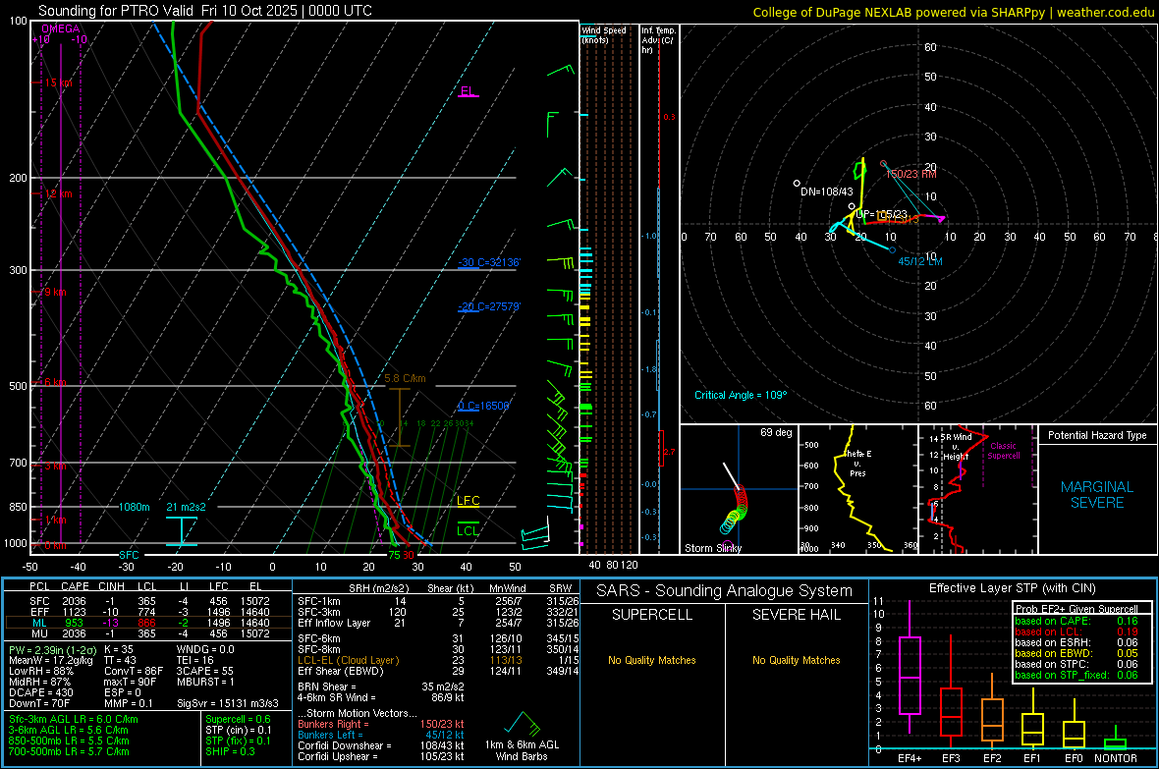The width and height of the screenshot is (1159, 769).
Task: Click the green LCL marker on skew-T
Action: click(468, 530)
